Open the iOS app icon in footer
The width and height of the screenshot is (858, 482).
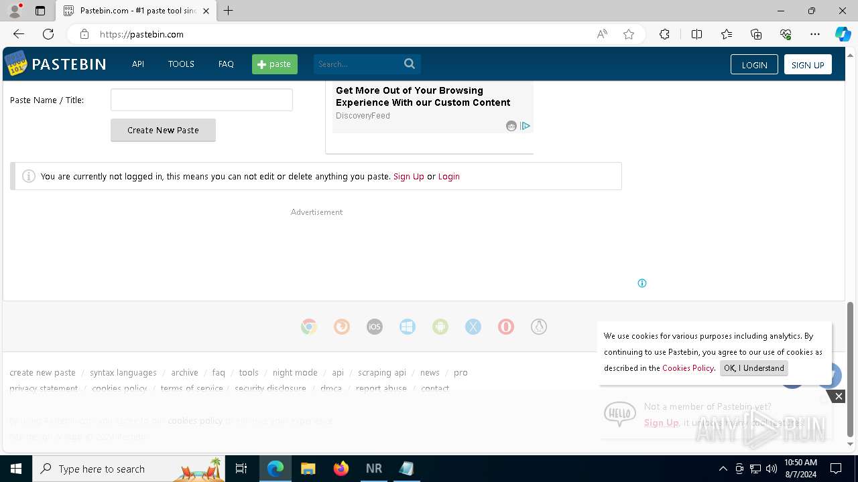[375, 327]
